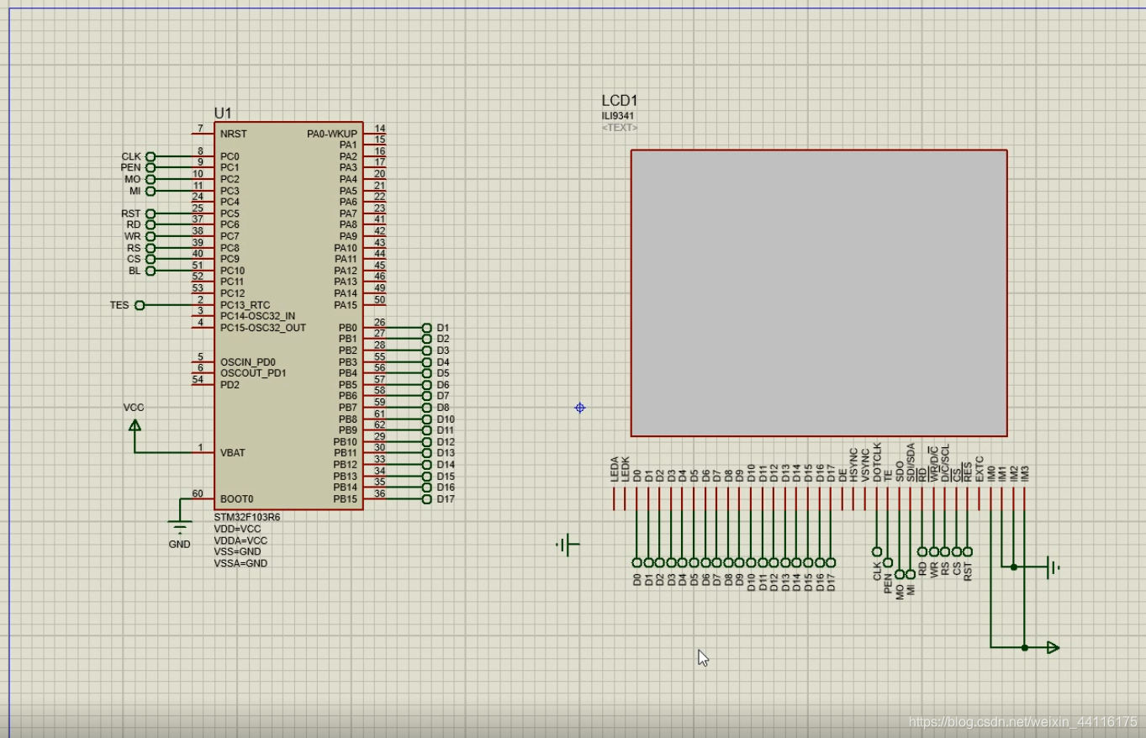Select the MI terminal on pin PC3
The width and height of the screenshot is (1146, 738).
[151, 191]
